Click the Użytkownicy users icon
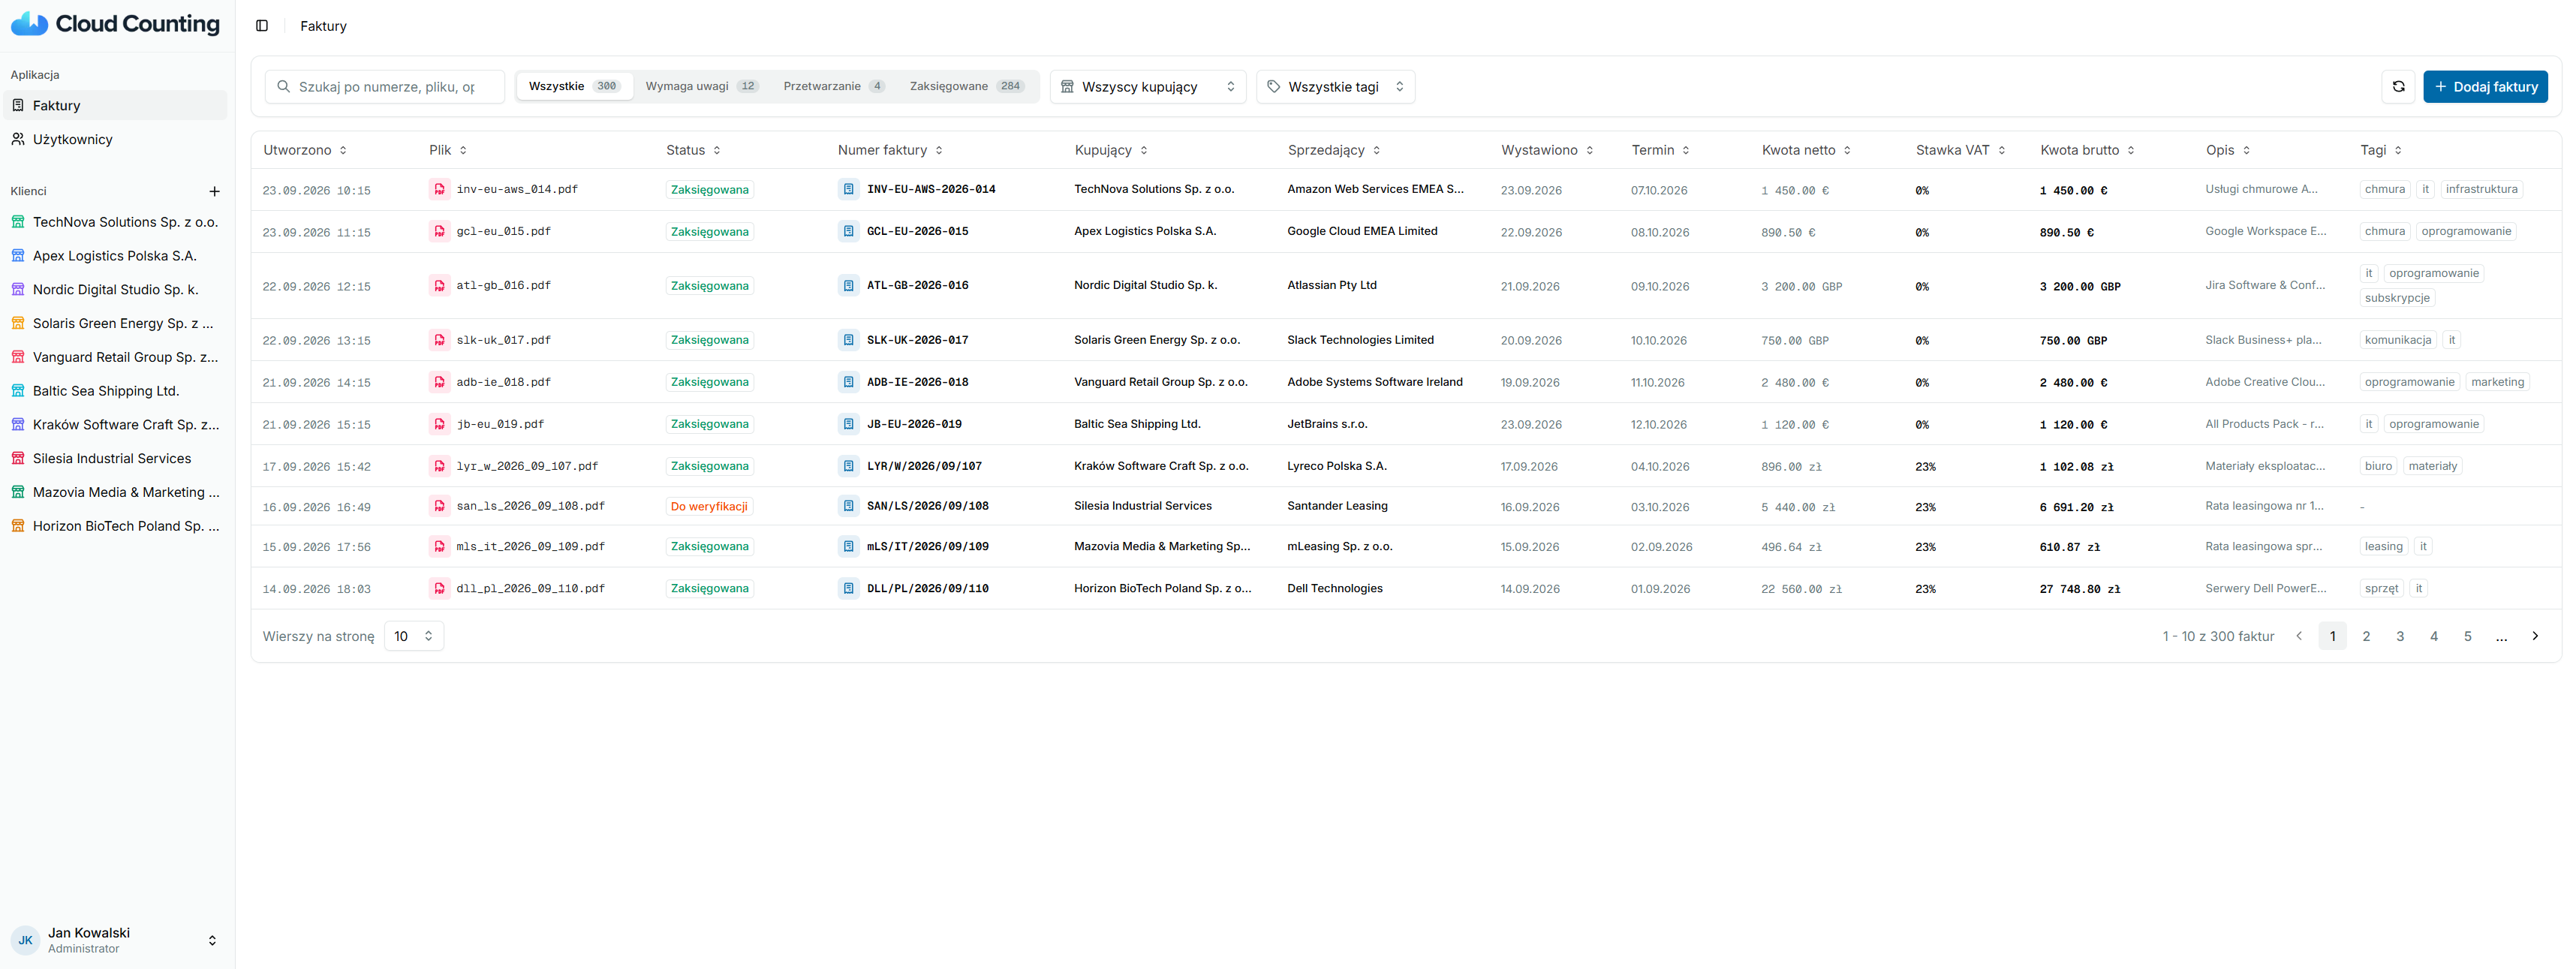 coord(18,139)
